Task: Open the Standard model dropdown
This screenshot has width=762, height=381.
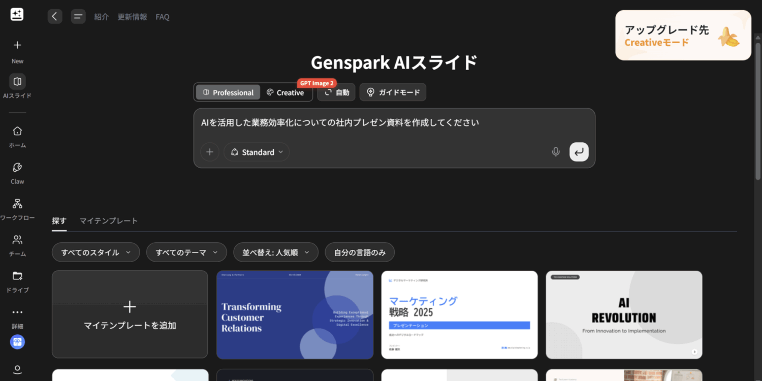Action: (x=257, y=152)
